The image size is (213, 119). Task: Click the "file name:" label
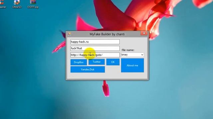(128, 50)
